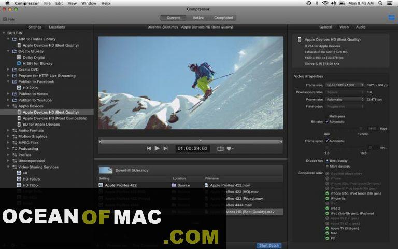The width and height of the screenshot is (398, 249).
Task: Select Add to iTunes Library destination
Action: (x=37, y=39)
